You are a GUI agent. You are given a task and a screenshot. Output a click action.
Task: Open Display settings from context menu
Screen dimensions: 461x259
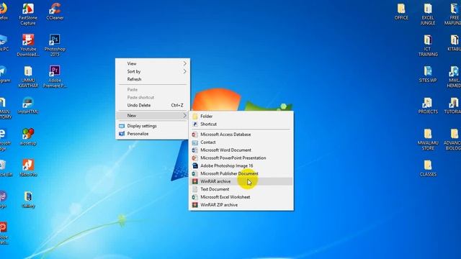(x=153, y=126)
